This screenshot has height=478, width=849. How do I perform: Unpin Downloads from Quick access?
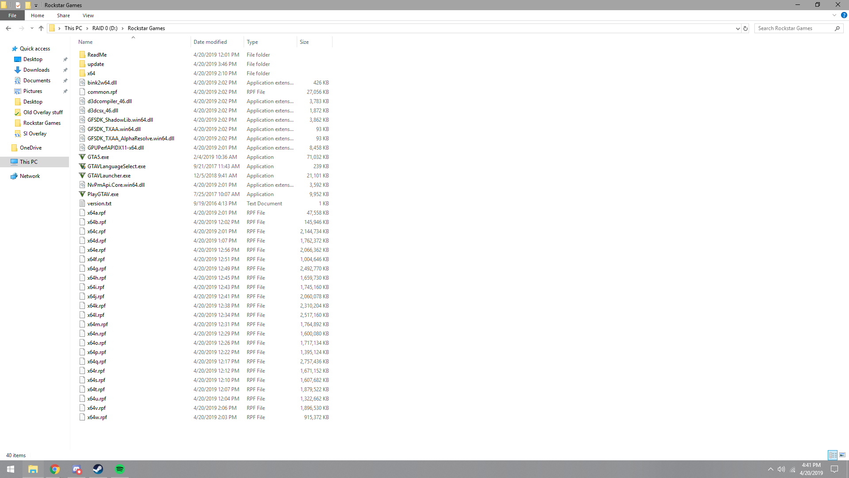coord(65,70)
